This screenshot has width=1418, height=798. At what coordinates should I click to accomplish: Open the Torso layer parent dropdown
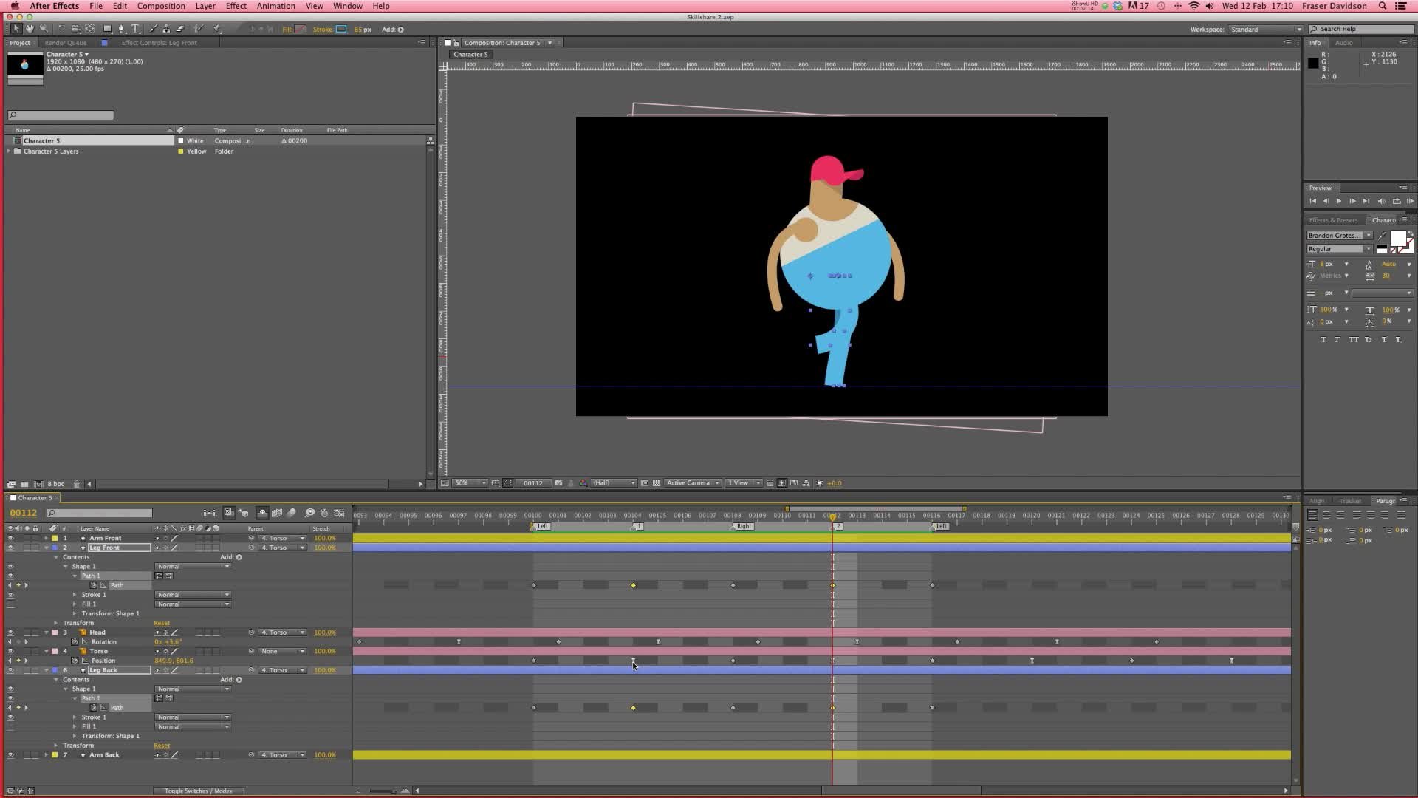[281, 651]
